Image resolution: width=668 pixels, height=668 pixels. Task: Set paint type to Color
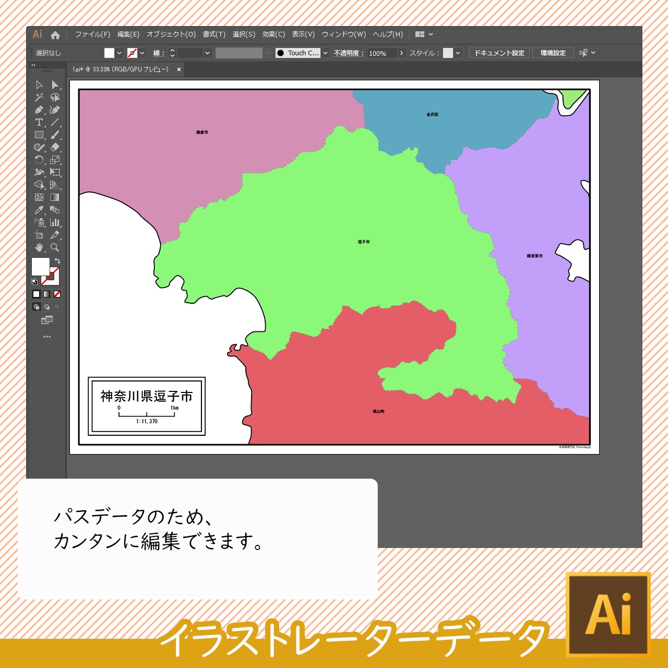37,294
